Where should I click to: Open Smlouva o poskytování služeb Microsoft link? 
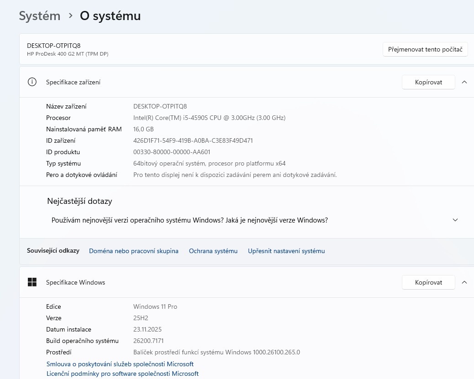click(120, 364)
